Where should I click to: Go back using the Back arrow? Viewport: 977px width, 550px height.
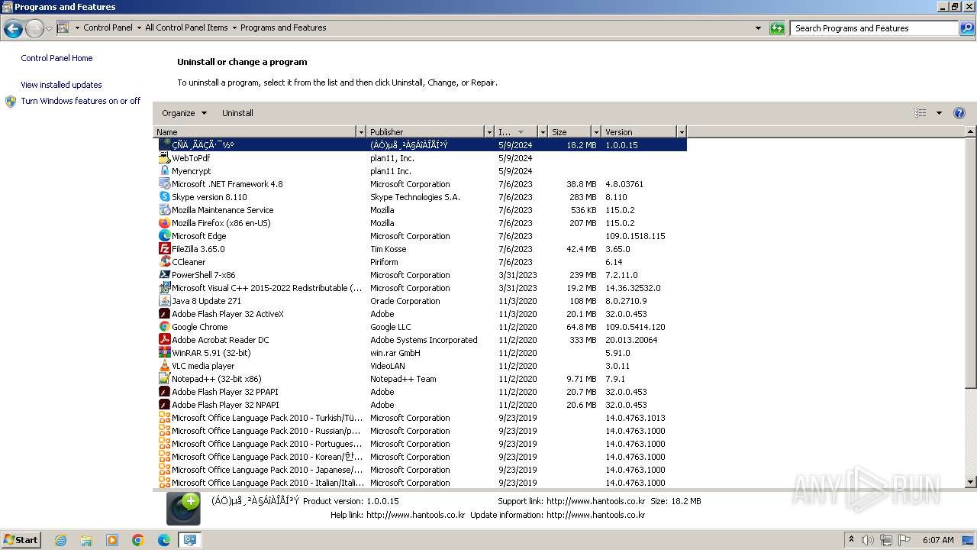click(x=13, y=29)
